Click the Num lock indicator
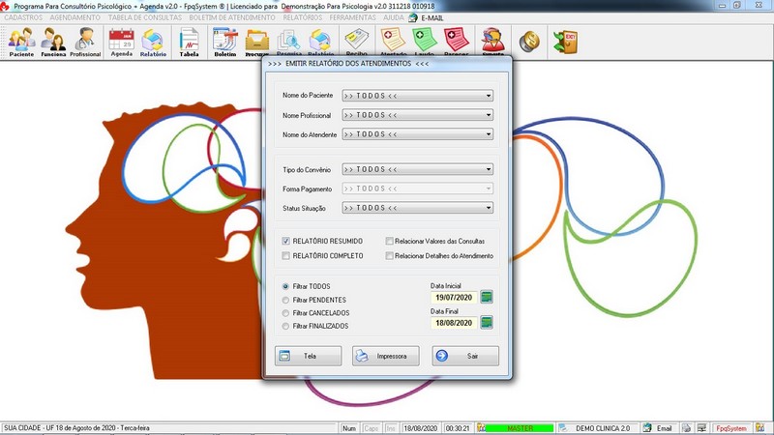774x435 pixels. [349, 428]
